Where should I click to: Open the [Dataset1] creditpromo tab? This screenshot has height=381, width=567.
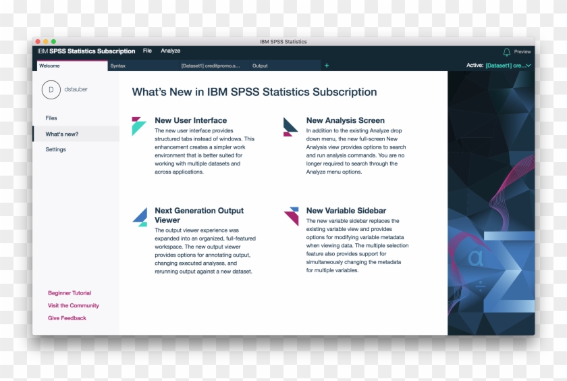coord(214,66)
